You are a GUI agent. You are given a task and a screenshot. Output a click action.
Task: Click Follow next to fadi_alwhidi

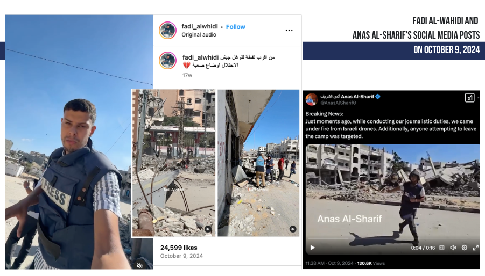click(235, 27)
